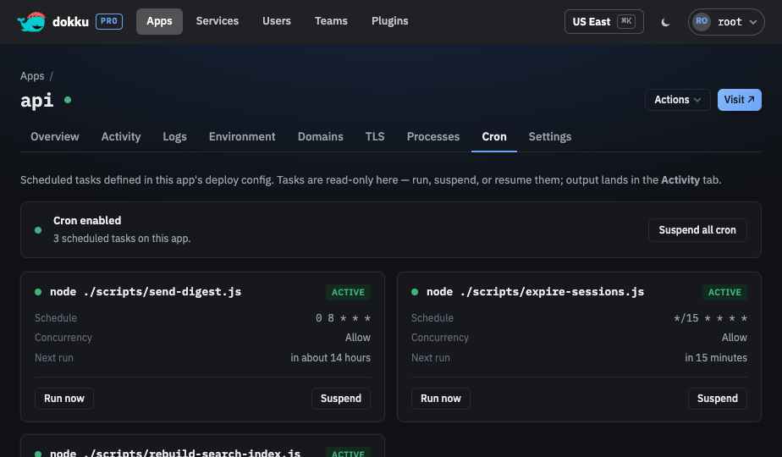782x457 pixels.
Task: Open the Services section
Action: coord(217,21)
